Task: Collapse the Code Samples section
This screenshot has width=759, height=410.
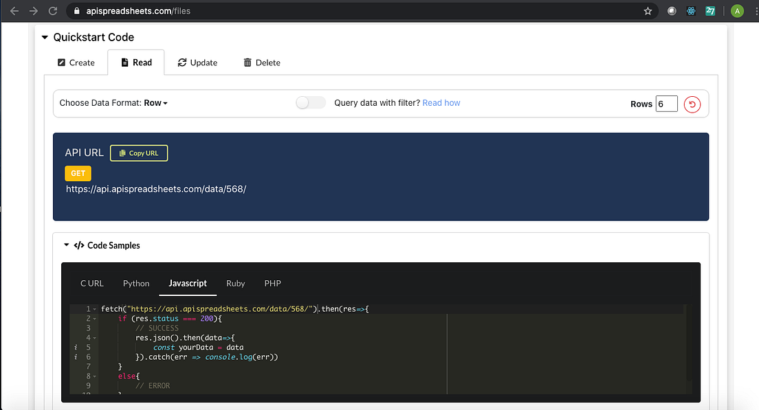Action: 66,245
